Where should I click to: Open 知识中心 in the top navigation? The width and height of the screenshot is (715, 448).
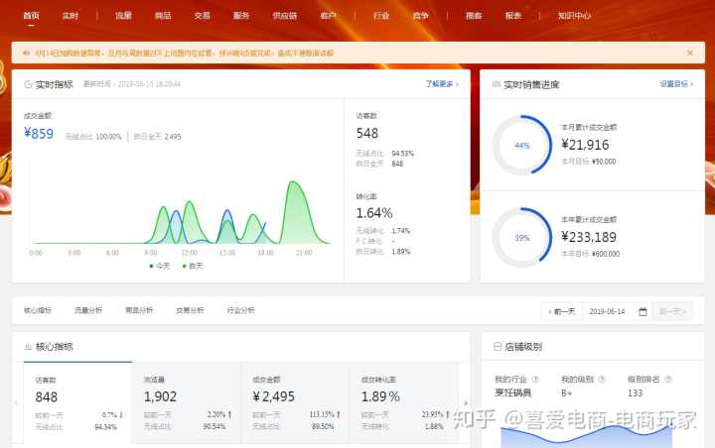(x=574, y=16)
